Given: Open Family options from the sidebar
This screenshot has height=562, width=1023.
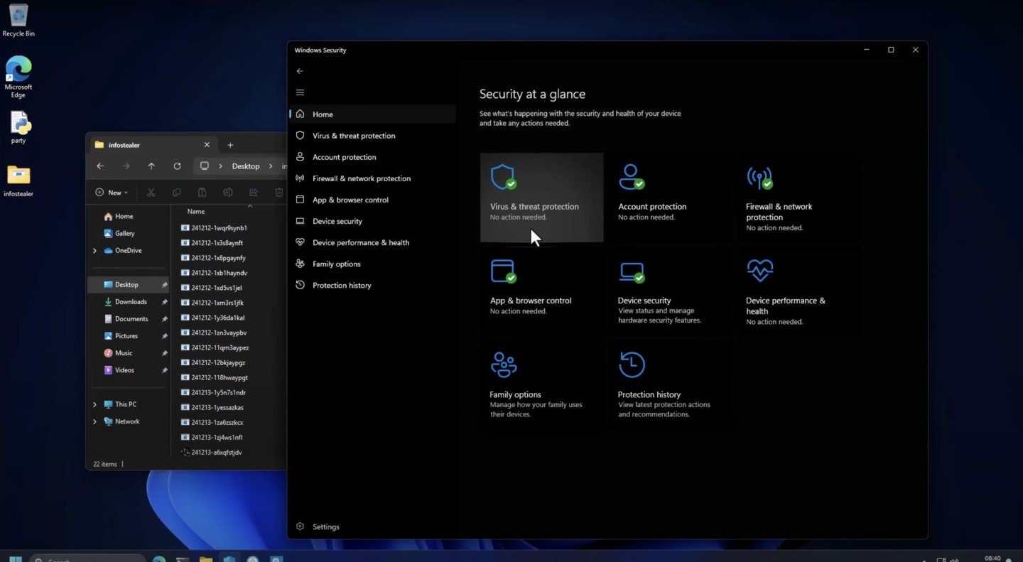Looking at the screenshot, I should click(337, 264).
